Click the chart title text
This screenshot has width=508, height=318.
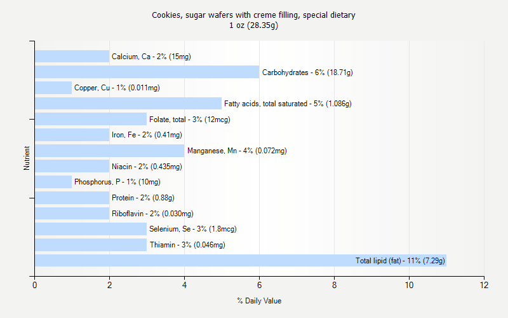253,15
